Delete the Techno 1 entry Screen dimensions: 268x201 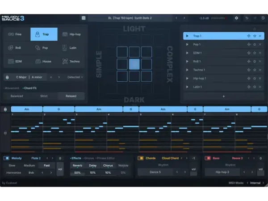tap(260, 70)
